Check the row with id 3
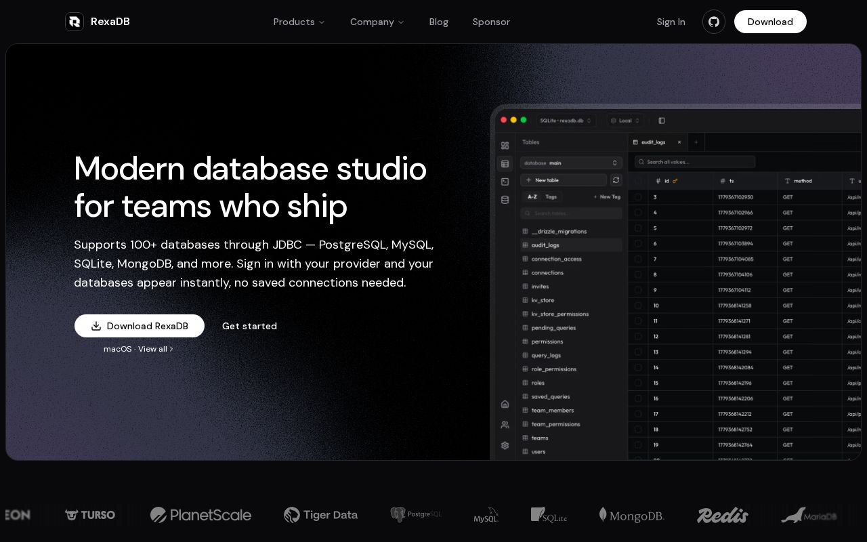The width and height of the screenshot is (867, 542). point(638,197)
